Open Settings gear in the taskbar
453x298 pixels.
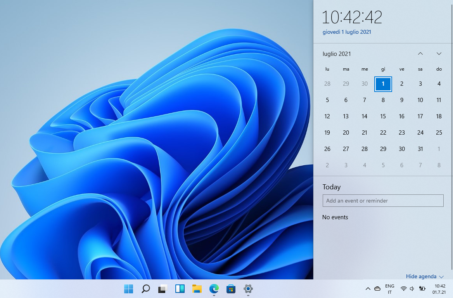pyautogui.click(x=248, y=288)
